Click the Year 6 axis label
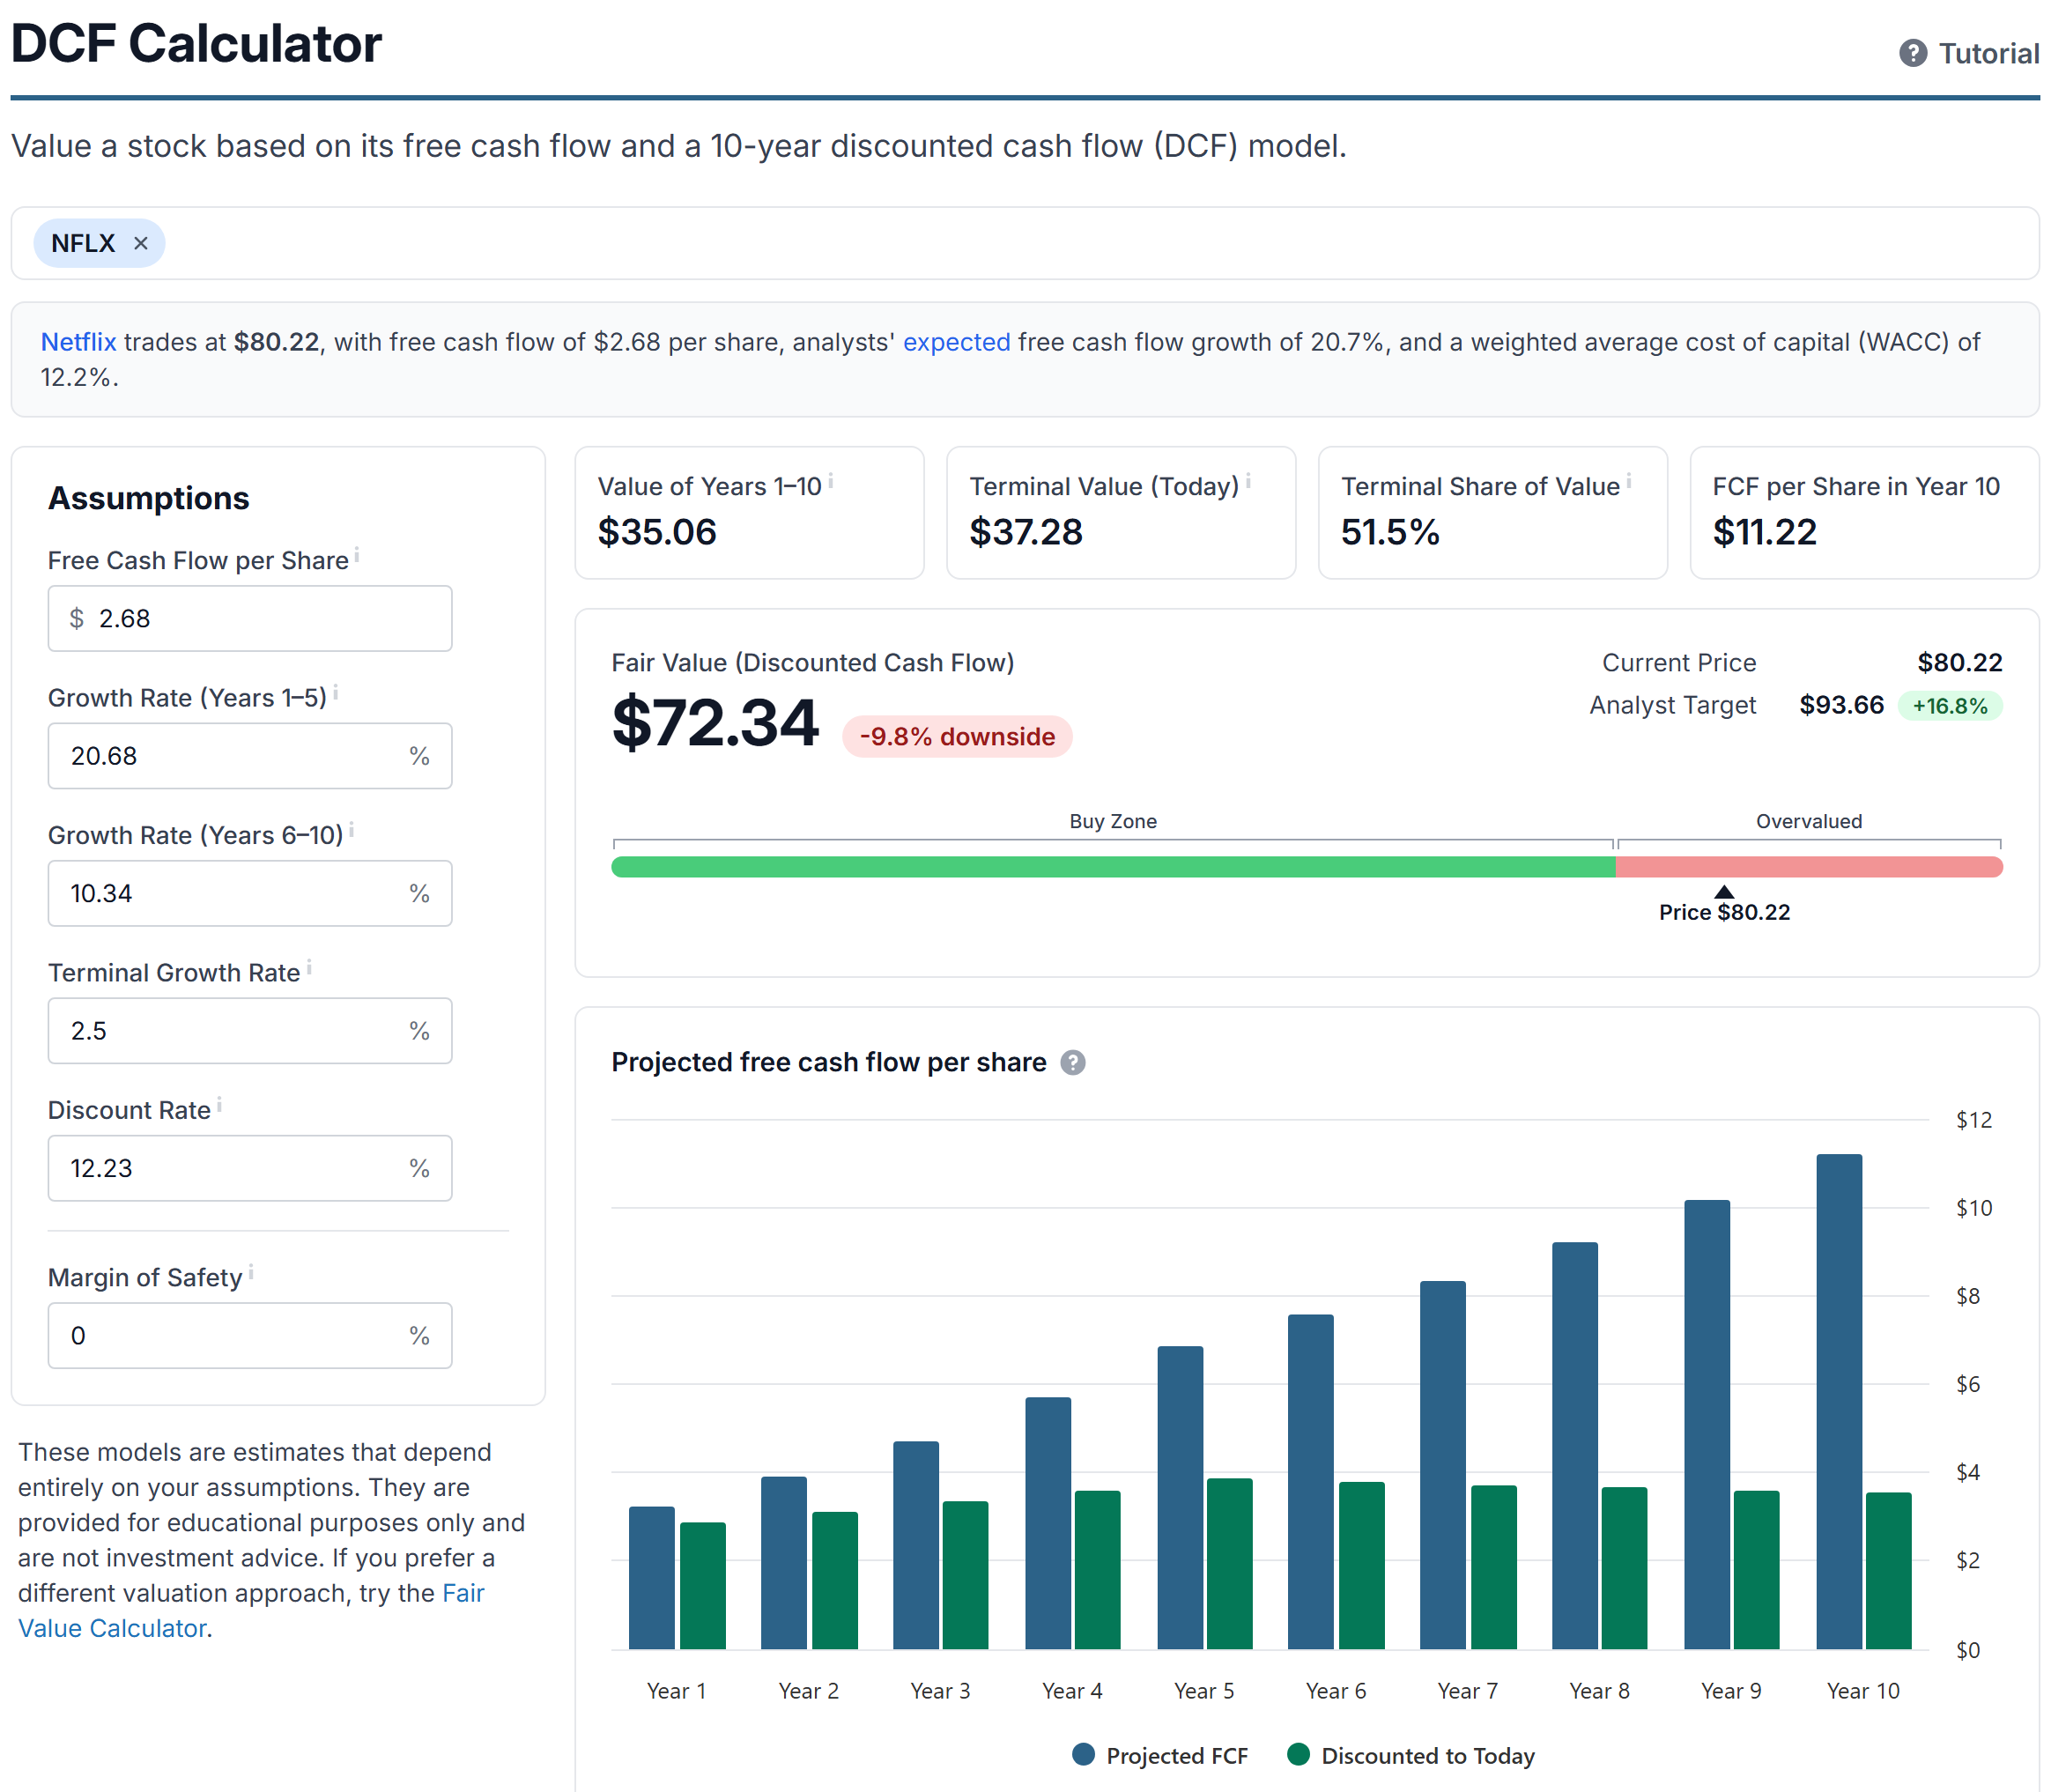This screenshot has width=2051, height=1792. [x=1335, y=1691]
